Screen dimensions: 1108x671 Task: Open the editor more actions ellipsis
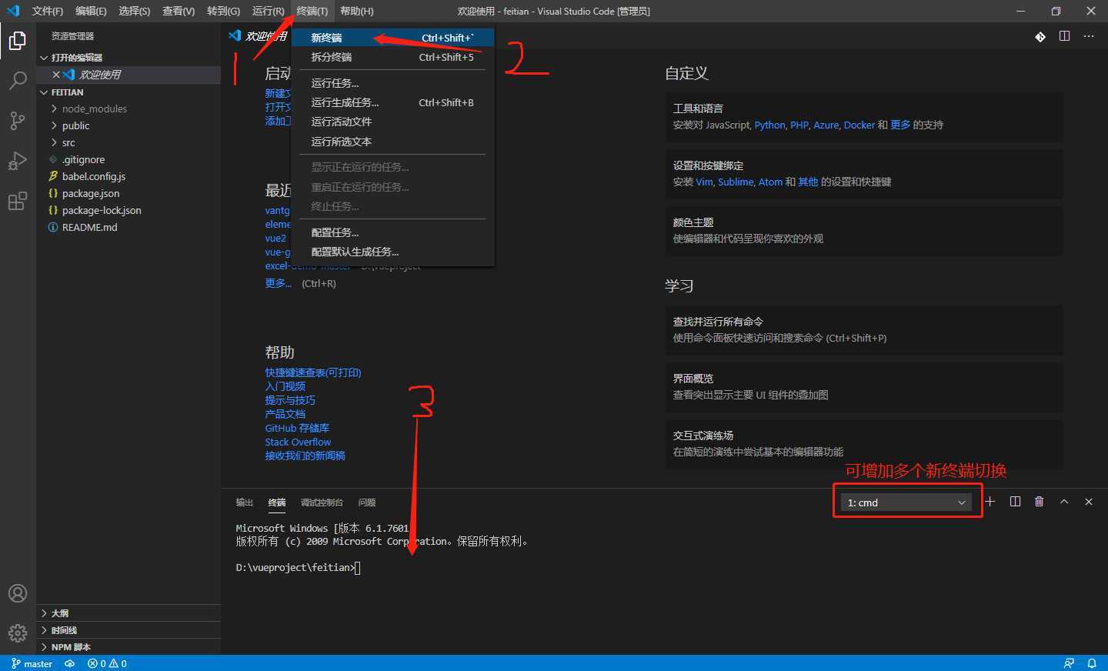coord(1089,36)
